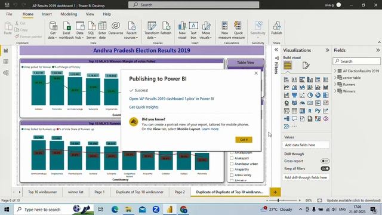Image resolution: width=382 pixels, height=215 pixels.
Task: Select the funnel chart visual
Action: pos(294,95)
